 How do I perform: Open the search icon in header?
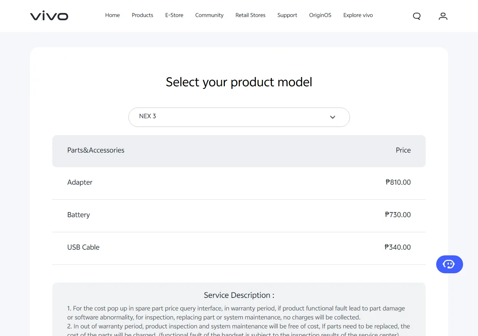417,16
